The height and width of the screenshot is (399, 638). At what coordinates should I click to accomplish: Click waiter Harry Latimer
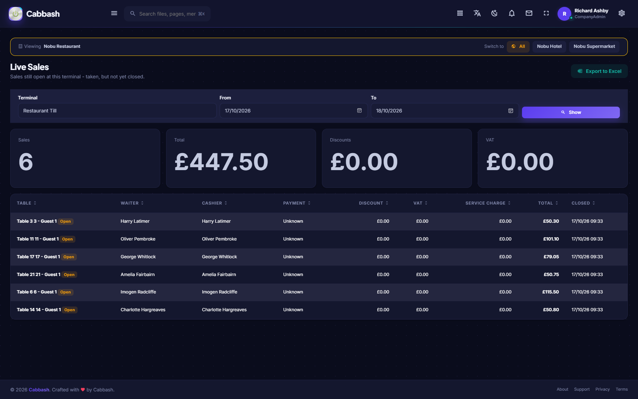135,221
